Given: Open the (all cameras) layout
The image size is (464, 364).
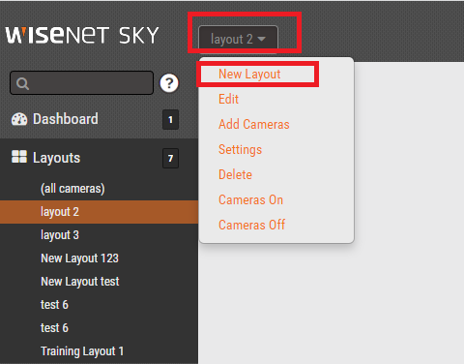Looking at the screenshot, I should point(72,189).
